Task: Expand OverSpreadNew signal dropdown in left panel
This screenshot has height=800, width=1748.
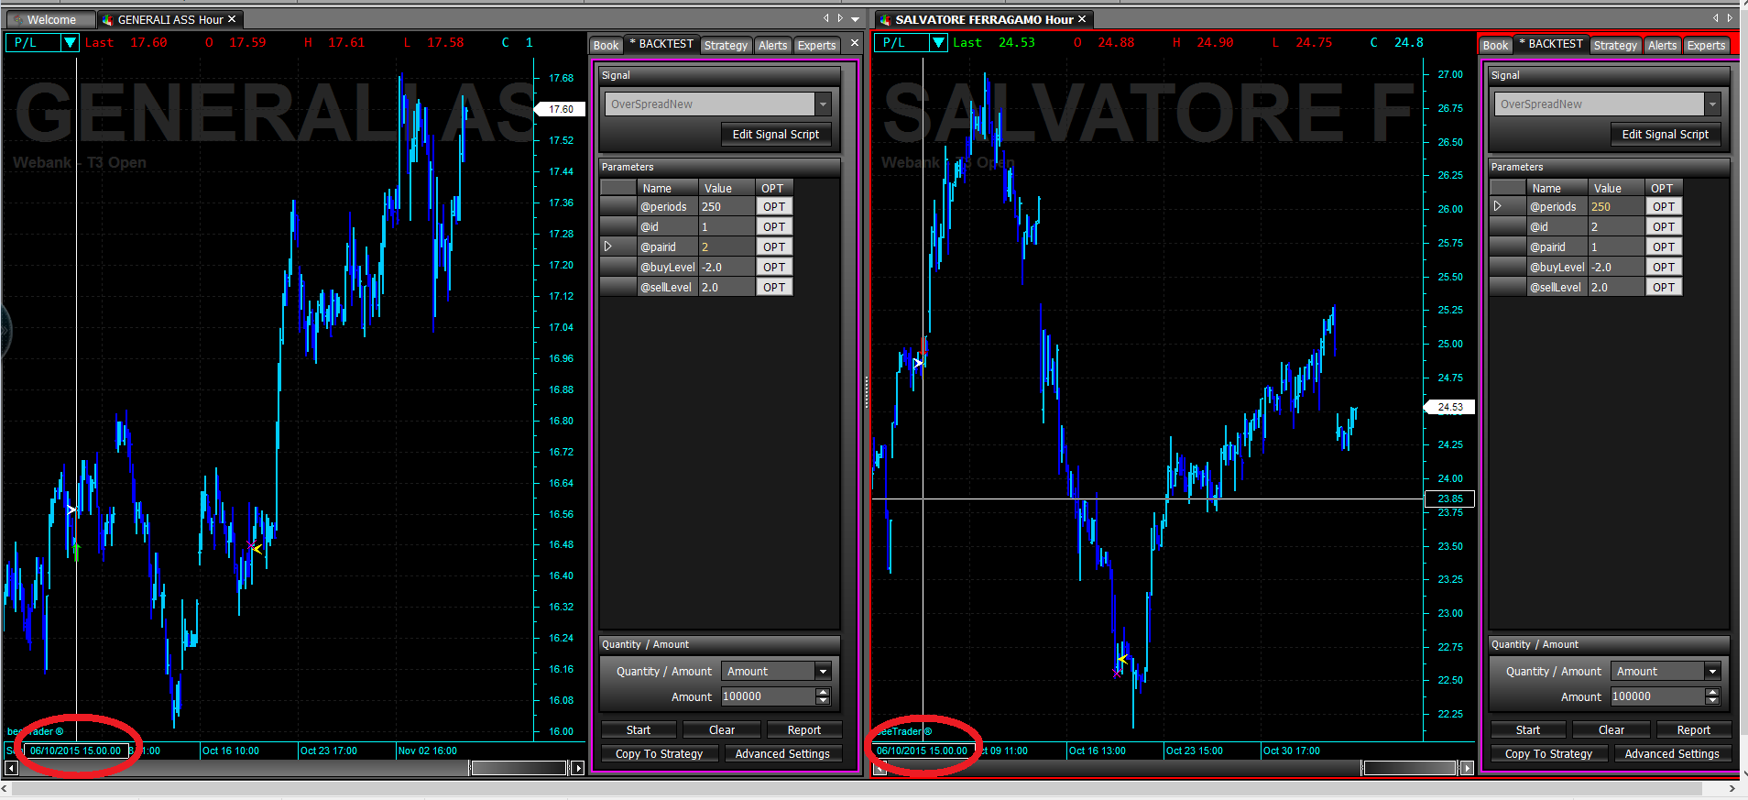Action: 823,104
